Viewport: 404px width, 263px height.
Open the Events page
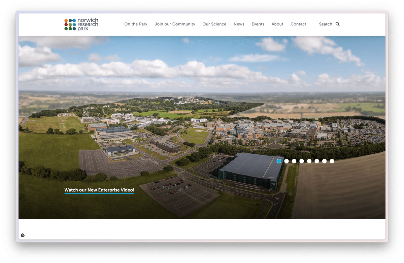(x=258, y=24)
